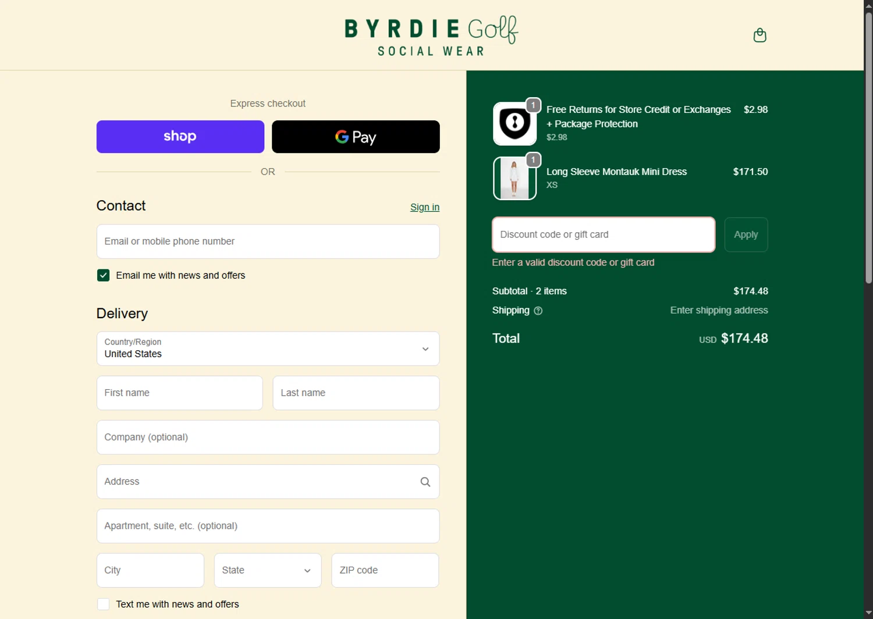Click the 'Express checkout' heading text
Viewport: 873px width, 619px height.
click(x=268, y=104)
